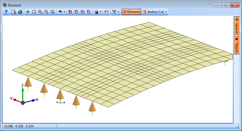Open help with the question mark icon
Viewport: 242px width, 131px height.
coord(6,12)
